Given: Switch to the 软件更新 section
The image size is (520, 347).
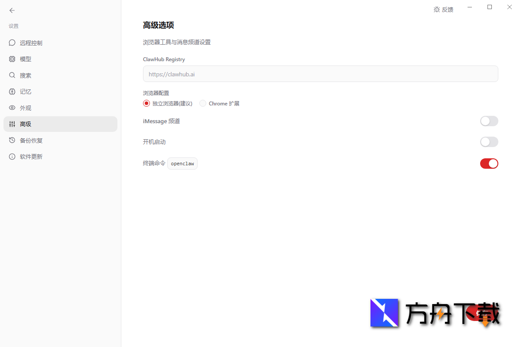Looking at the screenshot, I should pos(30,157).
